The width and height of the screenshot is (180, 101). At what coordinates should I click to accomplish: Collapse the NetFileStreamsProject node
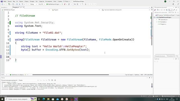pyautogui.click(x=155, y=17)
